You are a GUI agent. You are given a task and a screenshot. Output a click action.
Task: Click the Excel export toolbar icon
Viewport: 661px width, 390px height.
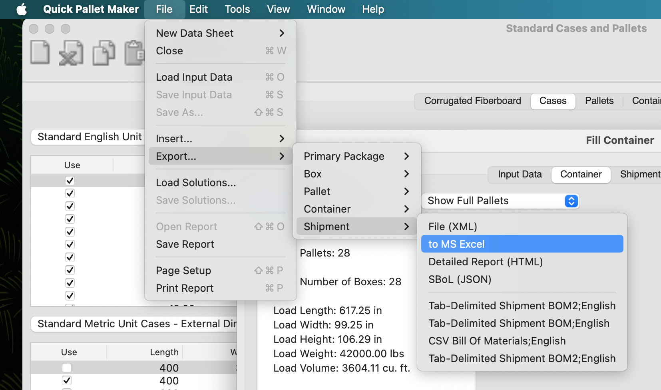click(71, 53)
